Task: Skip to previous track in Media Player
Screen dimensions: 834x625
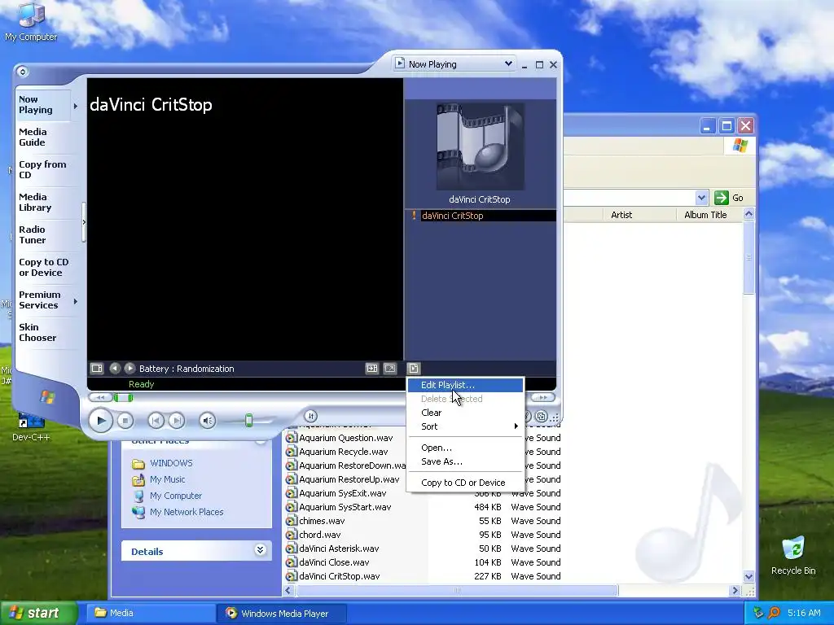Action: [x=156, y=421]
